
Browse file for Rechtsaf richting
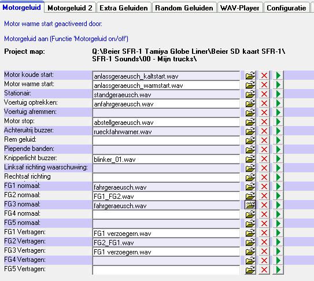250,178
